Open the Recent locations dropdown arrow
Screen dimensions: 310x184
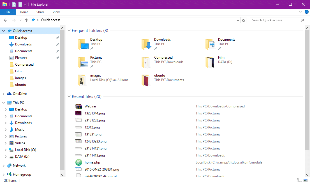tap(20, 20)
